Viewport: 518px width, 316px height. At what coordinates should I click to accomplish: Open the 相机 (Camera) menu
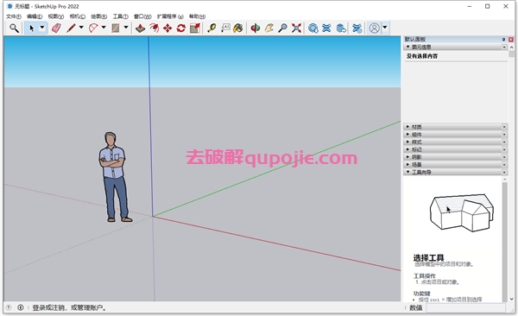tap(78, 16)
